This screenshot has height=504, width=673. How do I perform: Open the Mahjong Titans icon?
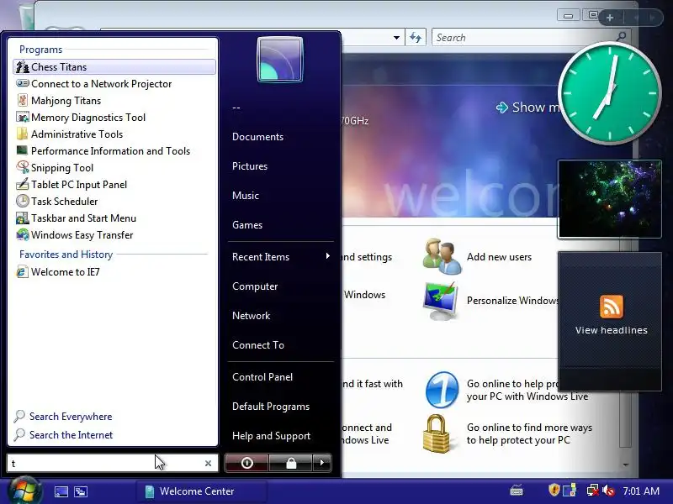(x=23, y=100)
